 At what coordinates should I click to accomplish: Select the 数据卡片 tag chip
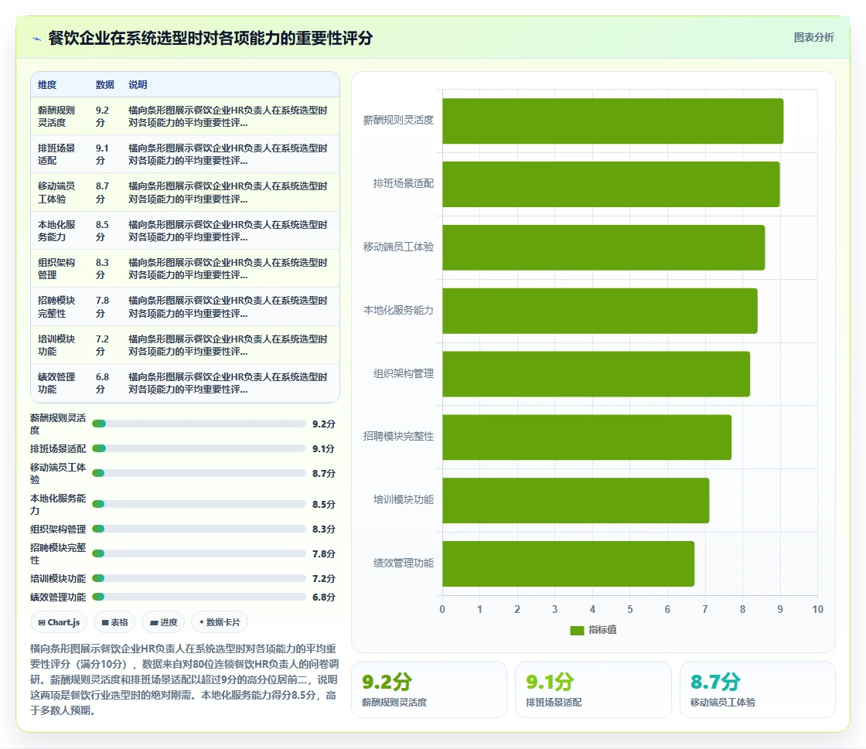point(220,622)
